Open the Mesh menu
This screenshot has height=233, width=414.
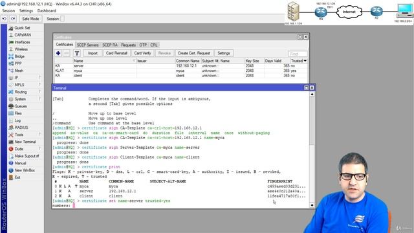coord(19,71)
